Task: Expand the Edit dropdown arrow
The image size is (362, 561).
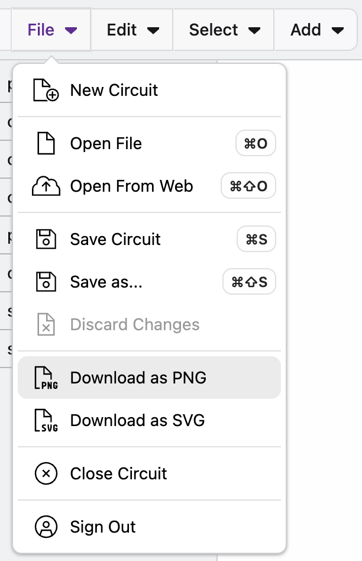Action: coord(153,30)
